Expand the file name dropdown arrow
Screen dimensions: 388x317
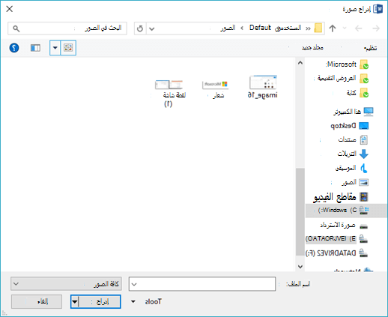134,284
